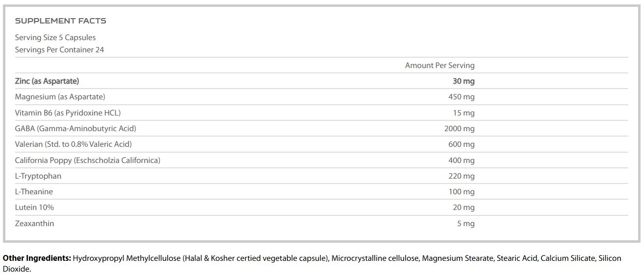644x277 pixels.
Task: Click the 2000 mg GABA amount
Action: tap(459, 129)
